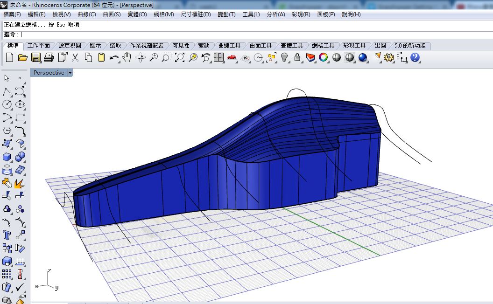Click the light bulb hide objects icon
The height and width of the screenshot is (304, 493).
tap(284, 57)
